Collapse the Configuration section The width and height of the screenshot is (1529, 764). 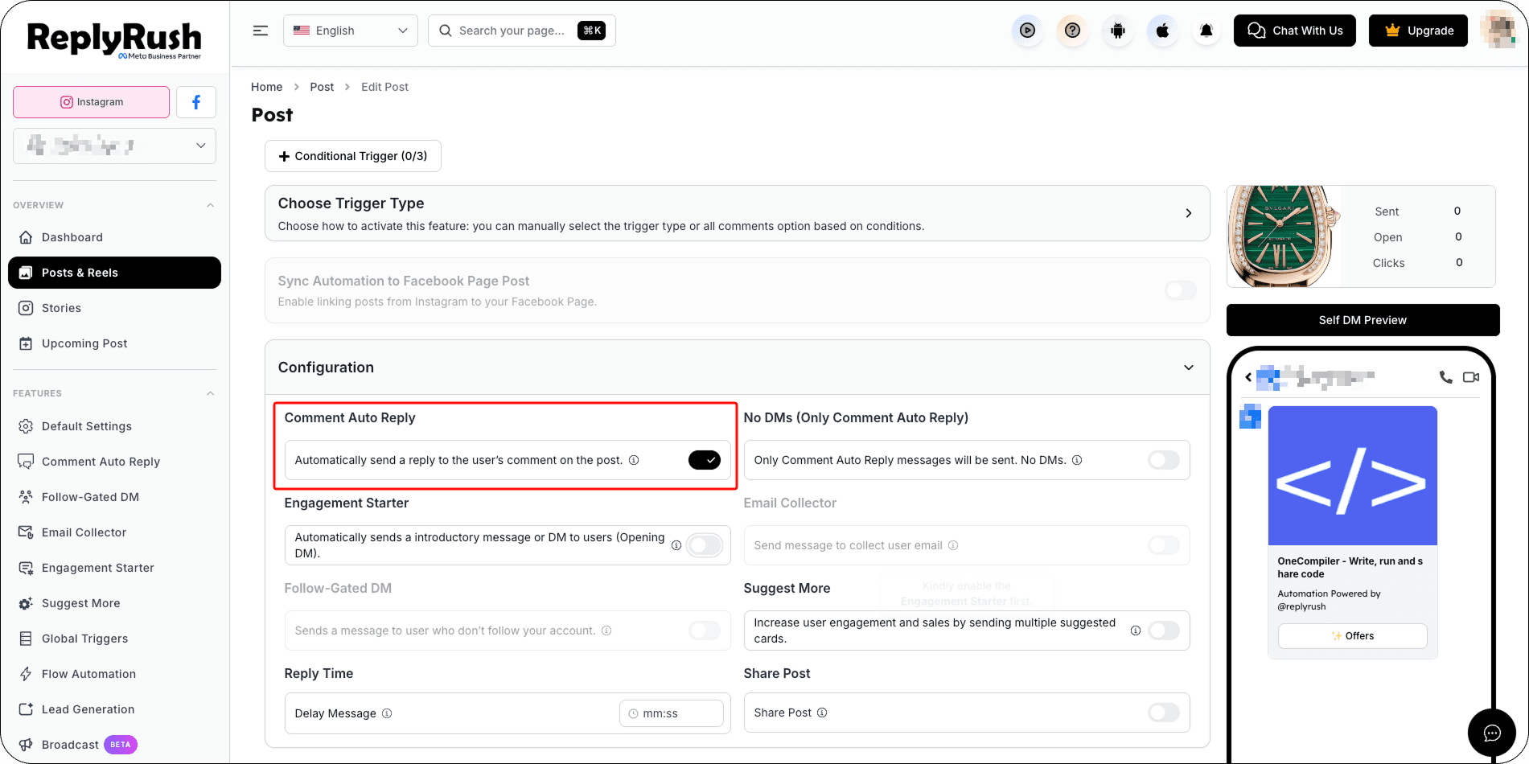click(1189, 368)
